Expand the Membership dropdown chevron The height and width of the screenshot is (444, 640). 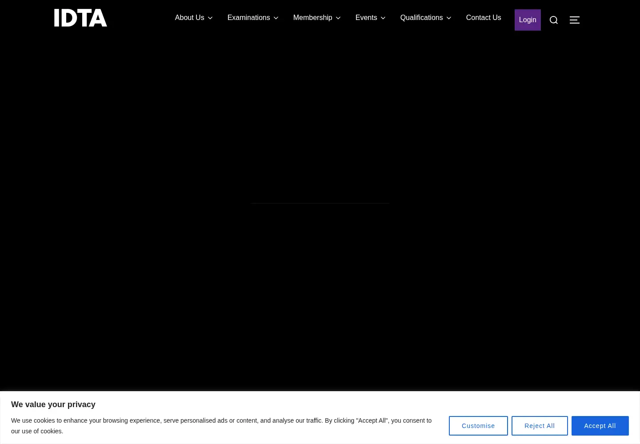338,18
